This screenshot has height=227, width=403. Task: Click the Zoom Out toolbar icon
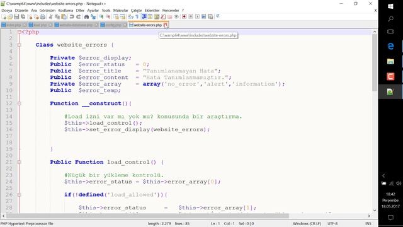tap(108, 17)
